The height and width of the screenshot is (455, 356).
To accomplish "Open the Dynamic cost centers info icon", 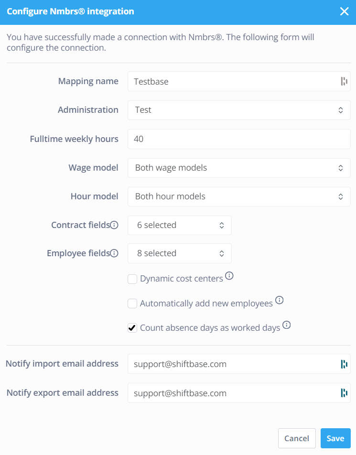I will click(x=229, y=275).
